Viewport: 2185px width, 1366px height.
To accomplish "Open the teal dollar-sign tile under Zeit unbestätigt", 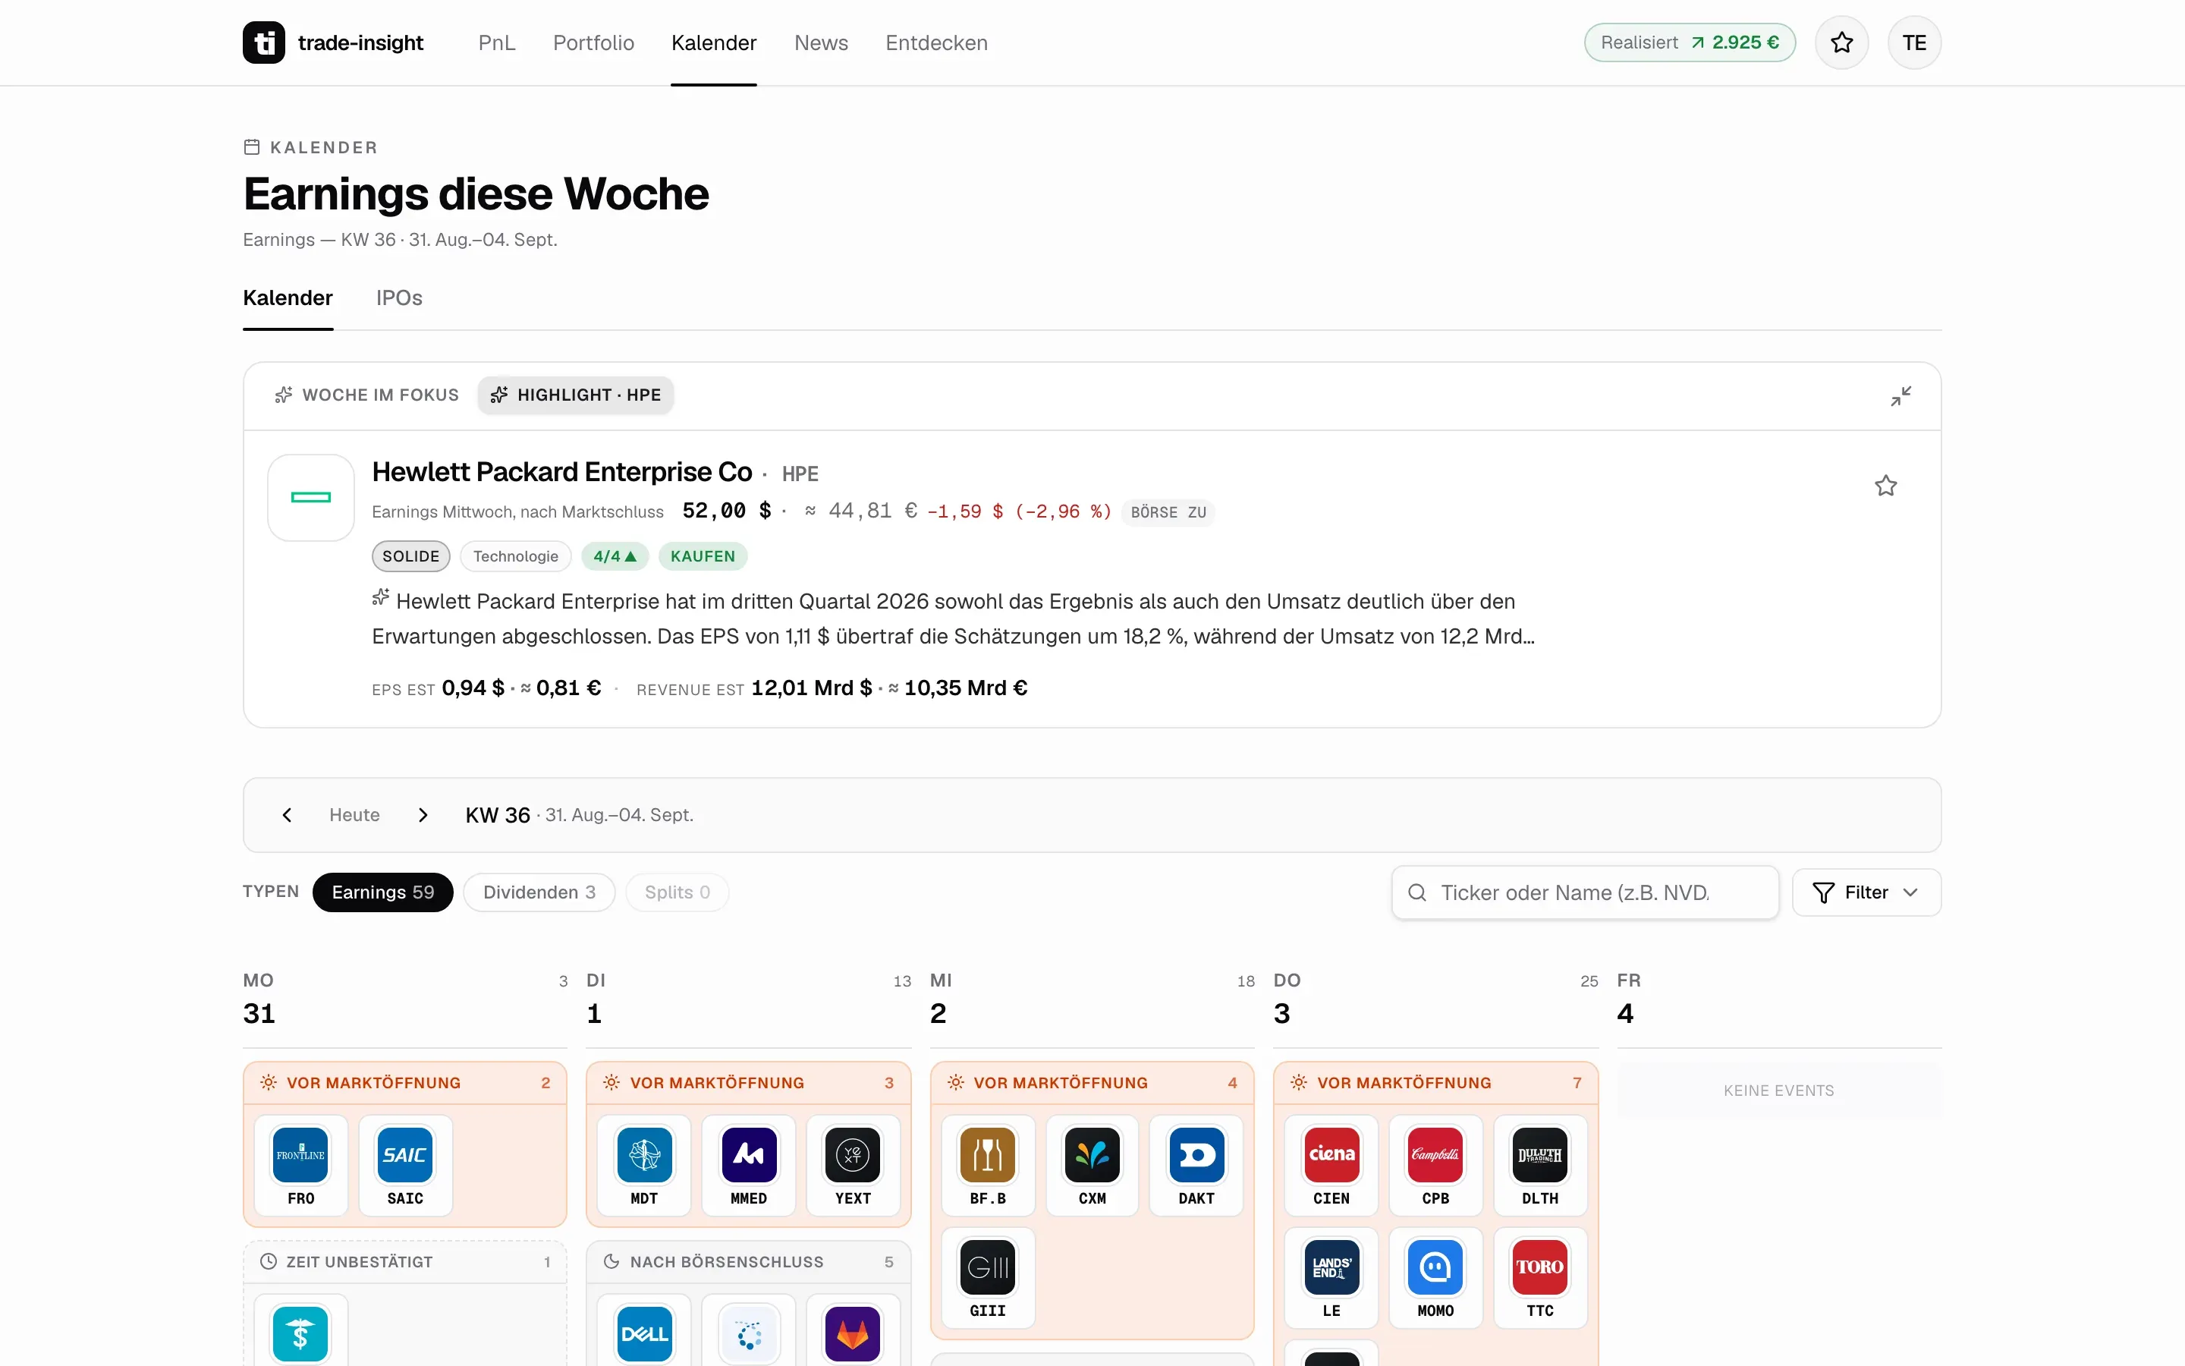I will [x=300, y=1331].
